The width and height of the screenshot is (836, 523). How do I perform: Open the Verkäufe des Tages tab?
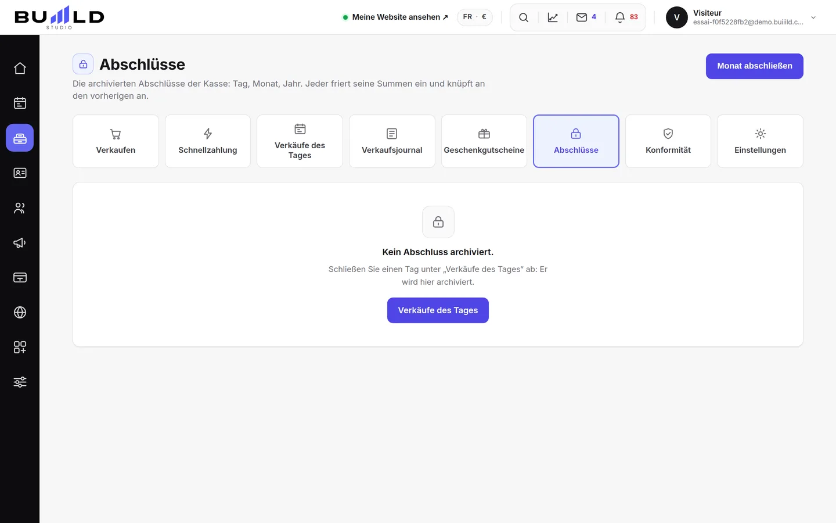(x=300, y=141)
